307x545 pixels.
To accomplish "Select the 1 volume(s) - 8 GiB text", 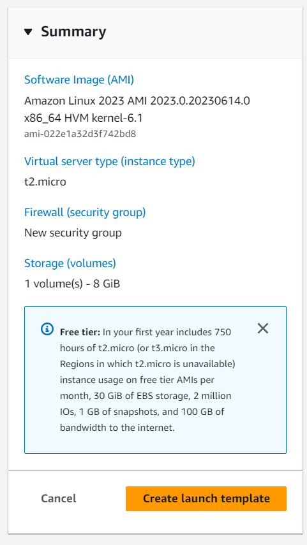I will pos(72,284).
